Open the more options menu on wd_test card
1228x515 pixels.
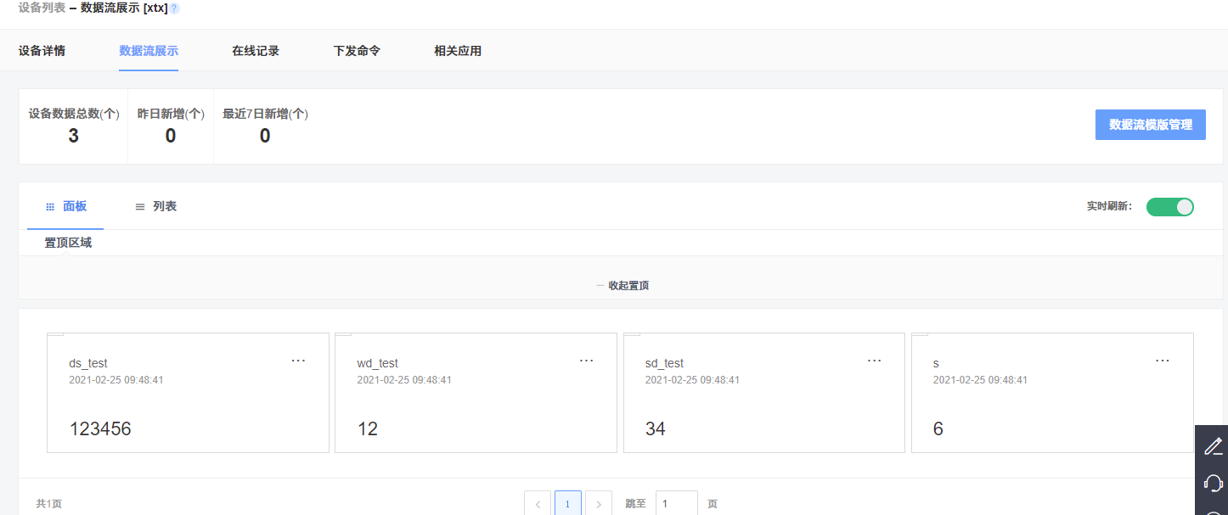click(x=586, y=361)
